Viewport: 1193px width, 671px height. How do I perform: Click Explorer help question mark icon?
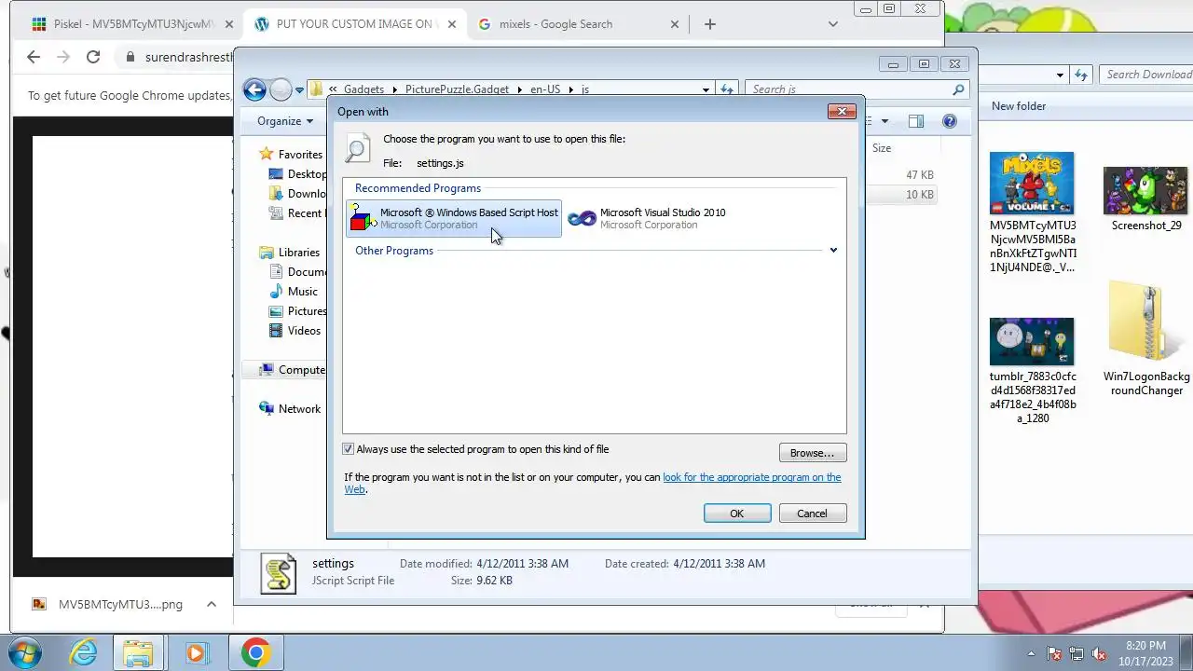point(949,121)
